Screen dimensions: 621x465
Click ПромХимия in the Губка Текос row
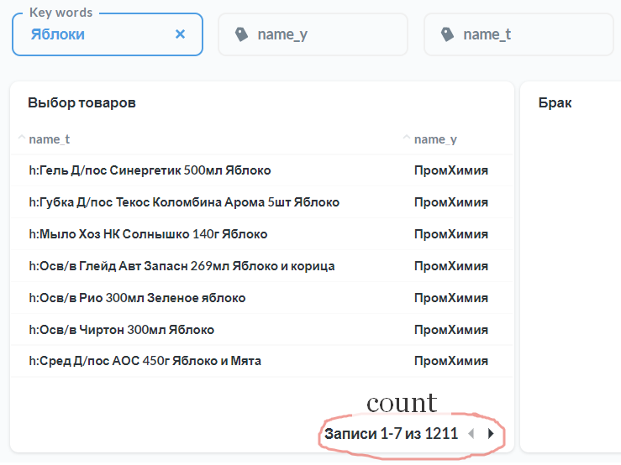pyautogui.click(x=451, y=202)
